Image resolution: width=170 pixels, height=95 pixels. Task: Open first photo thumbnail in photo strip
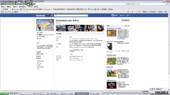[x=61, y=28]
